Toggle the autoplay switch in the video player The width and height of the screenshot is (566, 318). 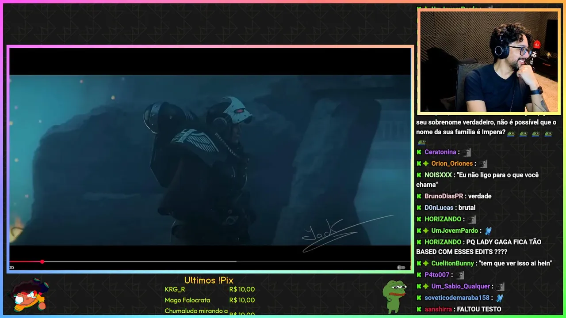[401, 267]
